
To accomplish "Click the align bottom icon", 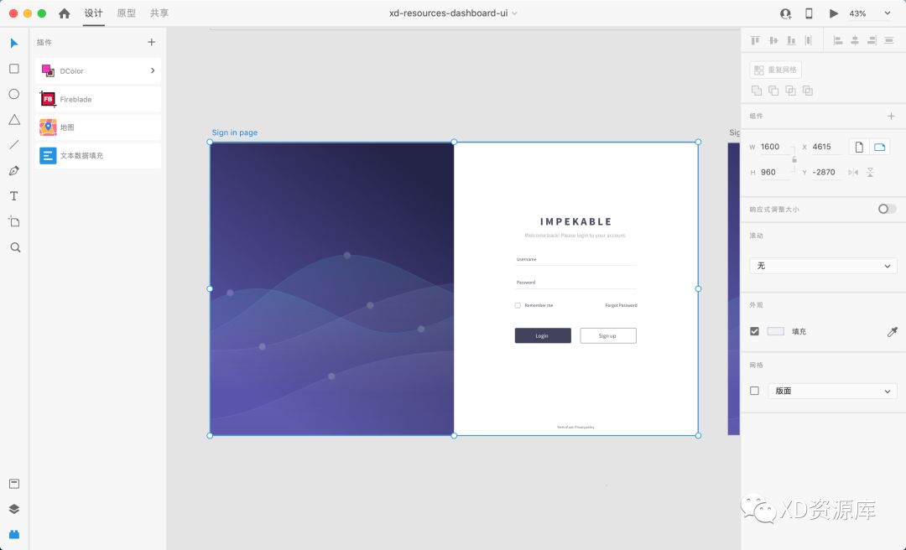I will [791, 40].
